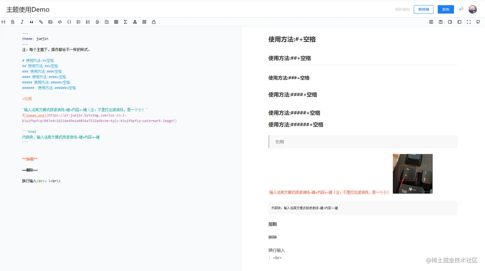The image size is (485, 271).
Task: Click the green '代码块,输入法英文模式按波浪线' editor line
Action: click(61, 137)
